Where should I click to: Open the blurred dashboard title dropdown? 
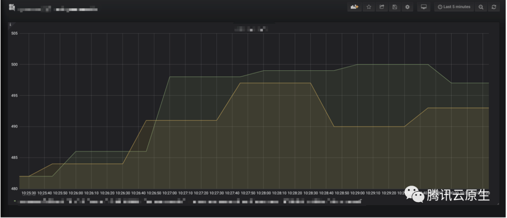click(x=57, y=8)
